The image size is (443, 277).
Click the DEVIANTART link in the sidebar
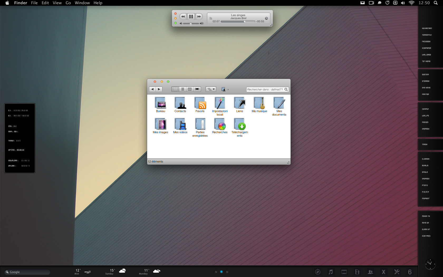tap(427, 28)
